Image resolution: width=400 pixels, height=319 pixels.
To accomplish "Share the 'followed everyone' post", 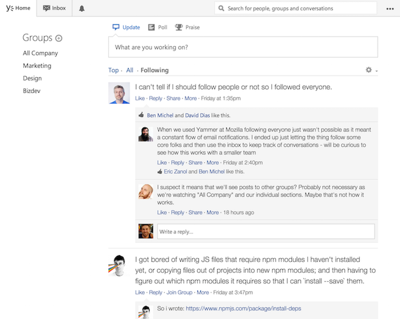I will pos(173,98).
